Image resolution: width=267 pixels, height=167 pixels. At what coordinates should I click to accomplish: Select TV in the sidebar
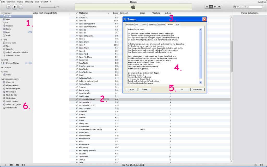click(7, 23)
